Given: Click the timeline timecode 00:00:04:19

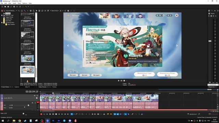Looking at the screenshot, I should coord(32,92).
